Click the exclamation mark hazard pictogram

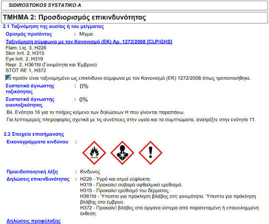150,153
